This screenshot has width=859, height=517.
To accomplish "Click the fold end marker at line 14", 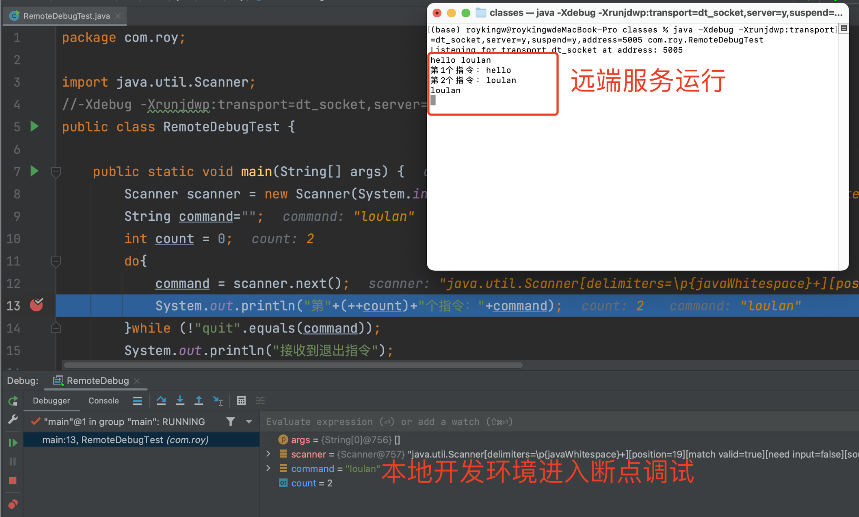I will (56, 328).
